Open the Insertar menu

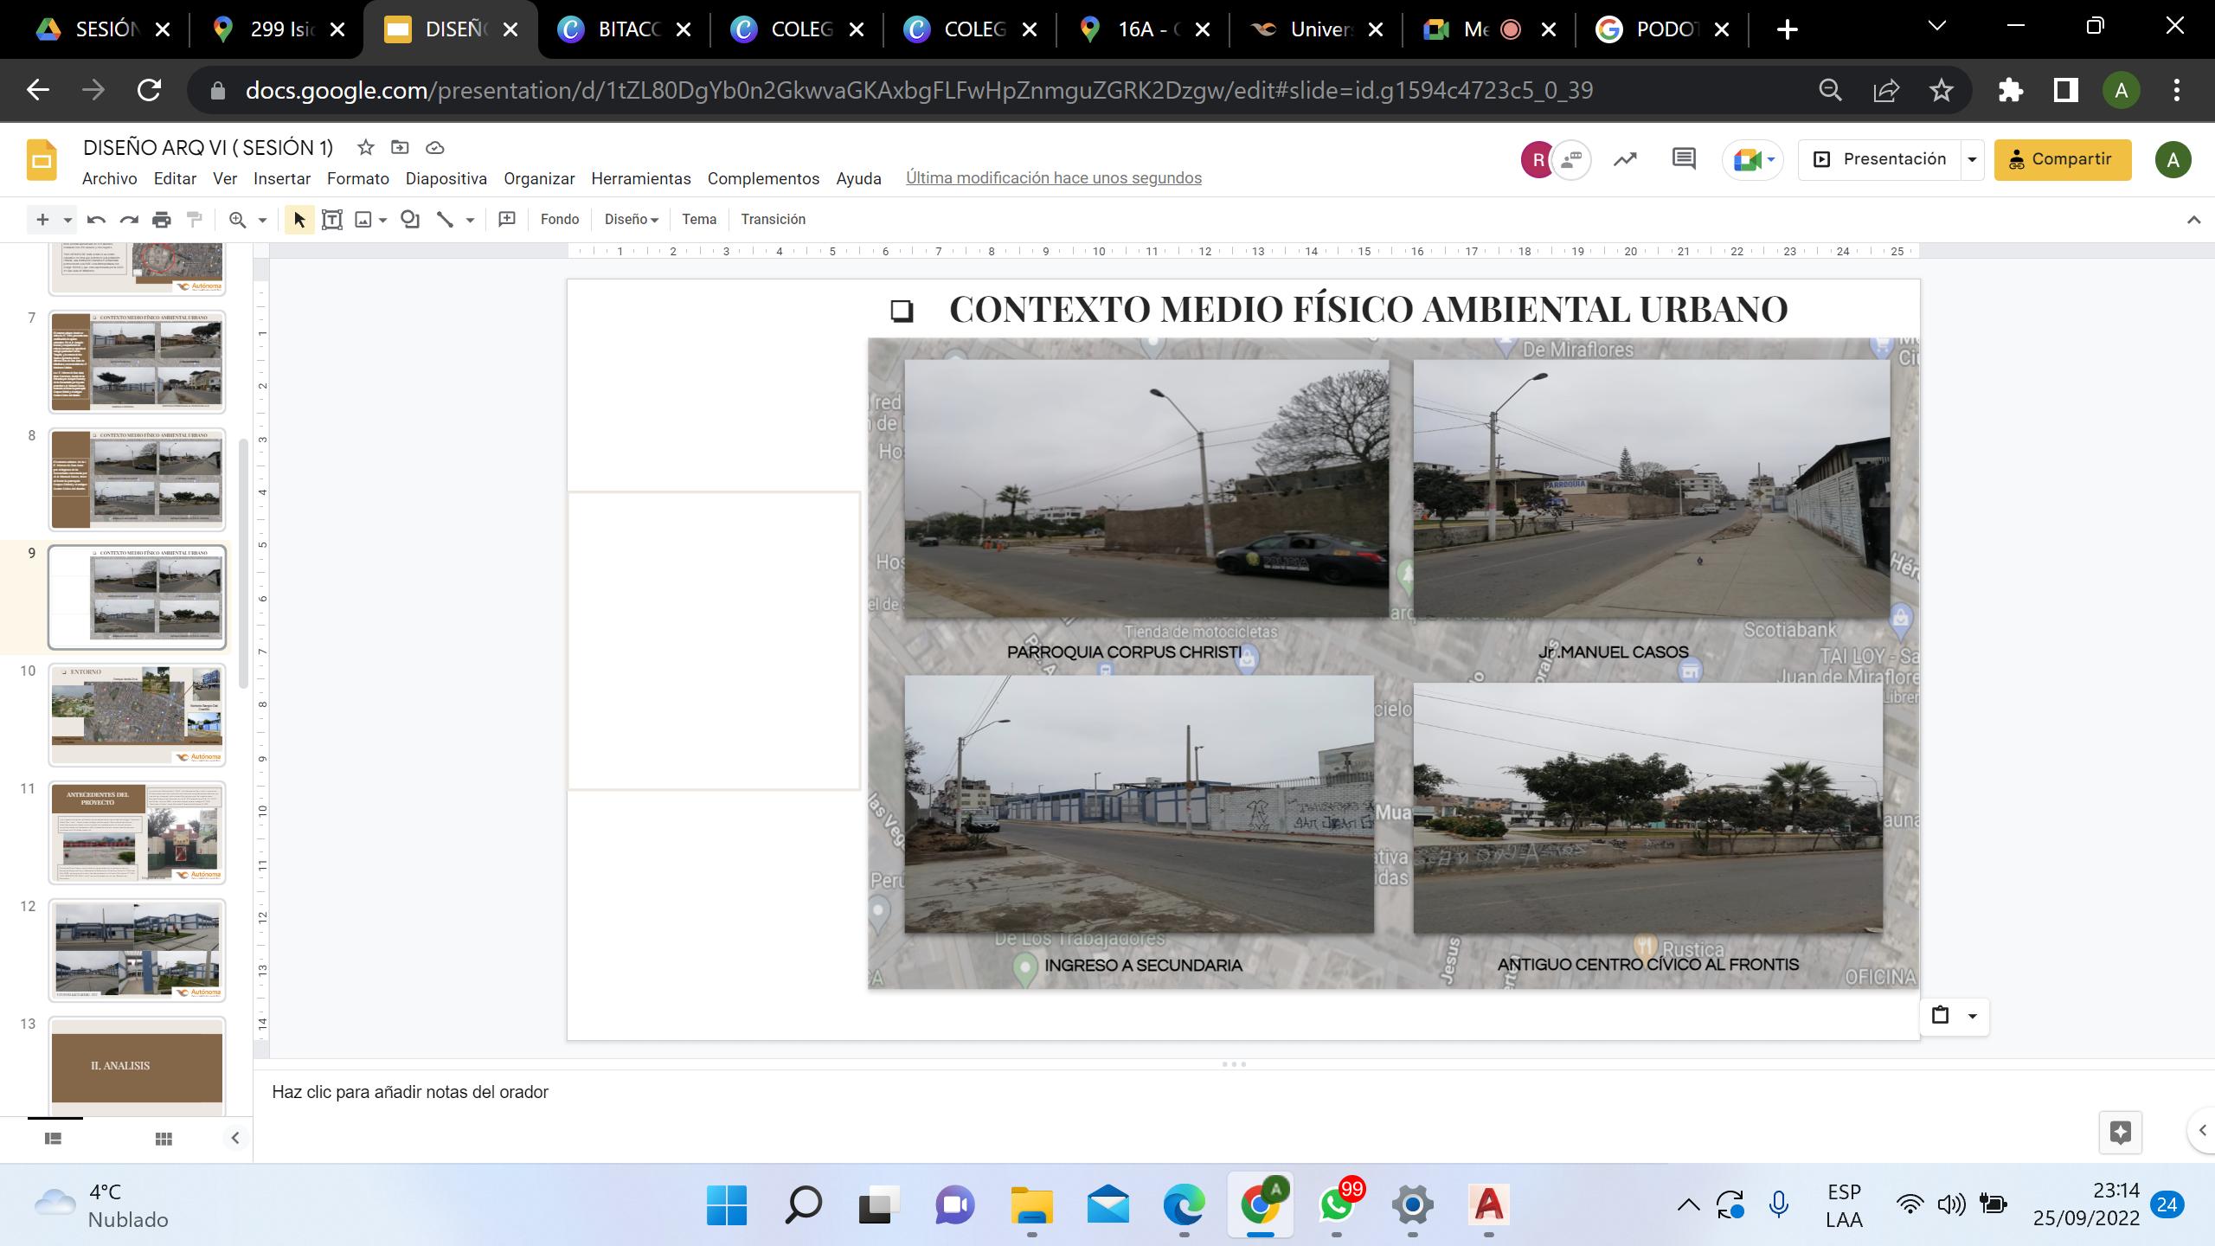[281, 178]
